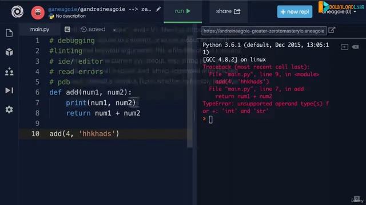This screenshot has height=205, width=366.
Task: Open the Settings gear icon
Action: pos(9,109)
